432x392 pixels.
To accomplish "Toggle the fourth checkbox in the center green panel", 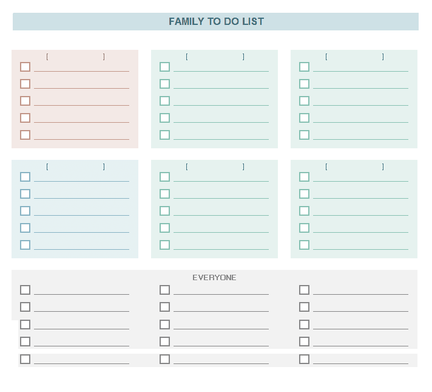I will 164,228.
